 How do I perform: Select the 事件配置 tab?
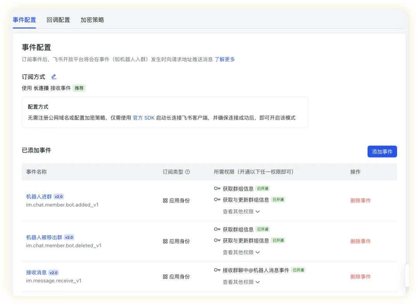click(24, 20)
